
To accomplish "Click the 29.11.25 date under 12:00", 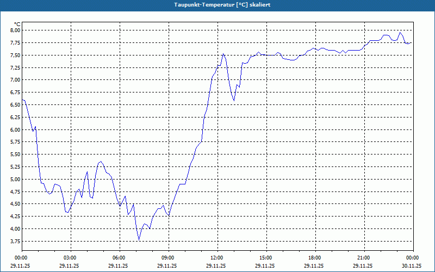I will pyautogui.click(x=216, y=265).
